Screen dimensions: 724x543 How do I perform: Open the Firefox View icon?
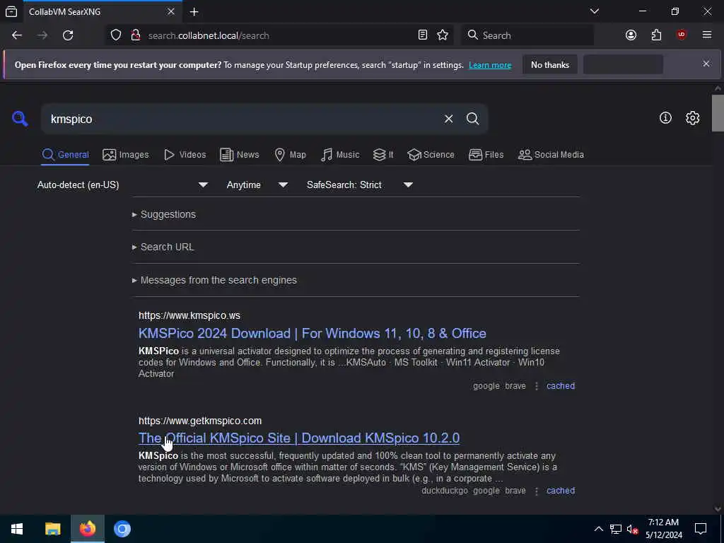(11, 11)
